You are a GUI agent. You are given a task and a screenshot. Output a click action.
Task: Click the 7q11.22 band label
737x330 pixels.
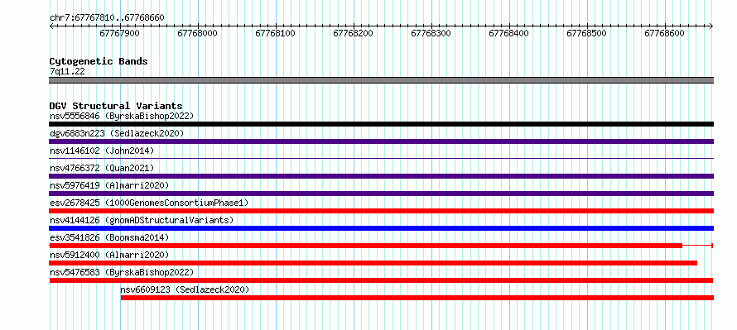coord(67,71)
